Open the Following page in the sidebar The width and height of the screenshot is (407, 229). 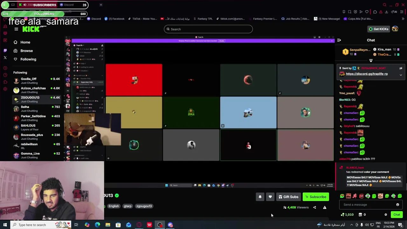pyautogui.click(x=24, y=59)
